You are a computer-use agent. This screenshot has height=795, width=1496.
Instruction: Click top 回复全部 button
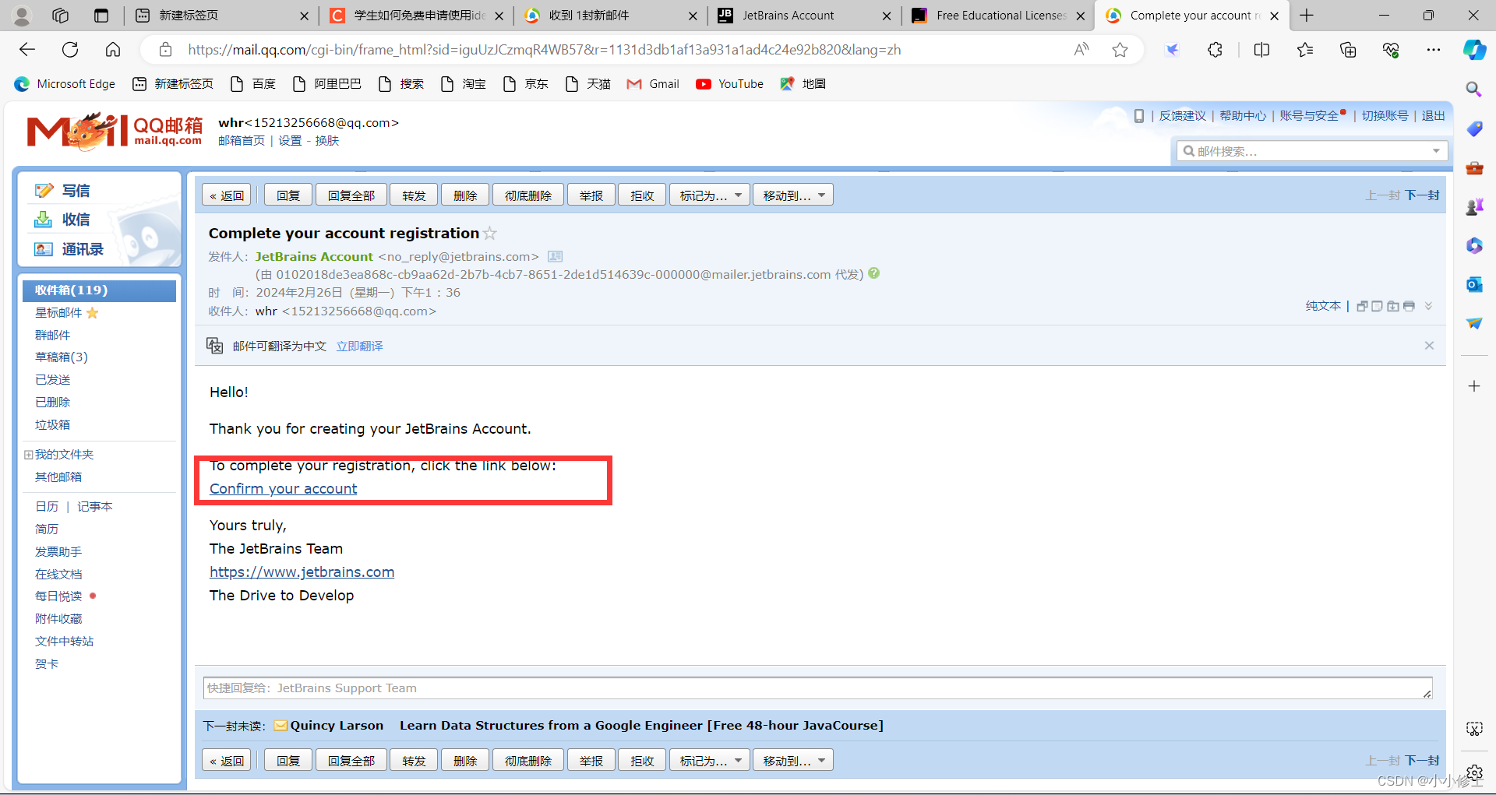pos(351,195)
